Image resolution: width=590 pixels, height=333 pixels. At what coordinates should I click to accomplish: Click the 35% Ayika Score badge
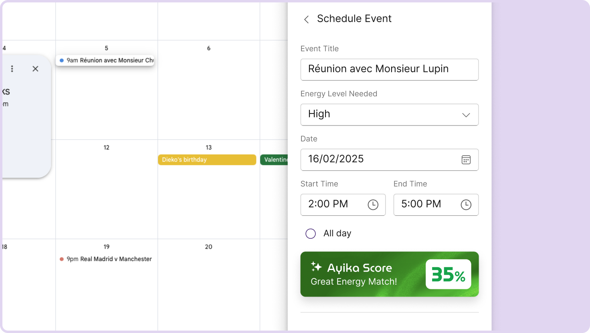[x=448, y=274]
